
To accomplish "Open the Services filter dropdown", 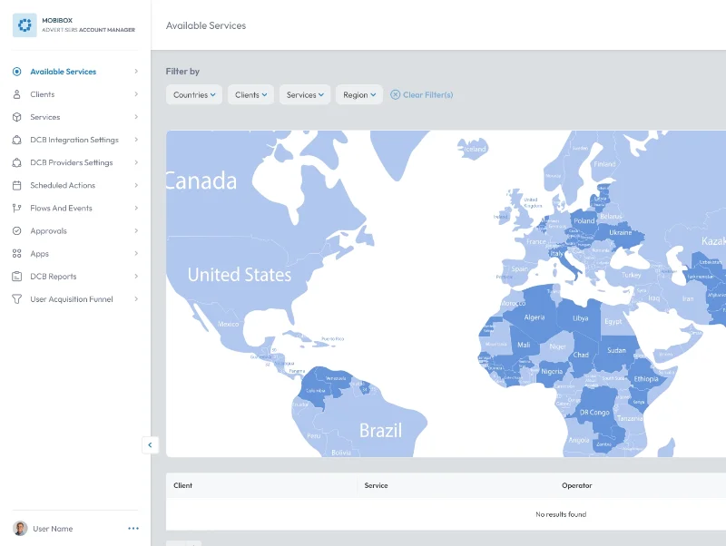I will coord(304,94).
